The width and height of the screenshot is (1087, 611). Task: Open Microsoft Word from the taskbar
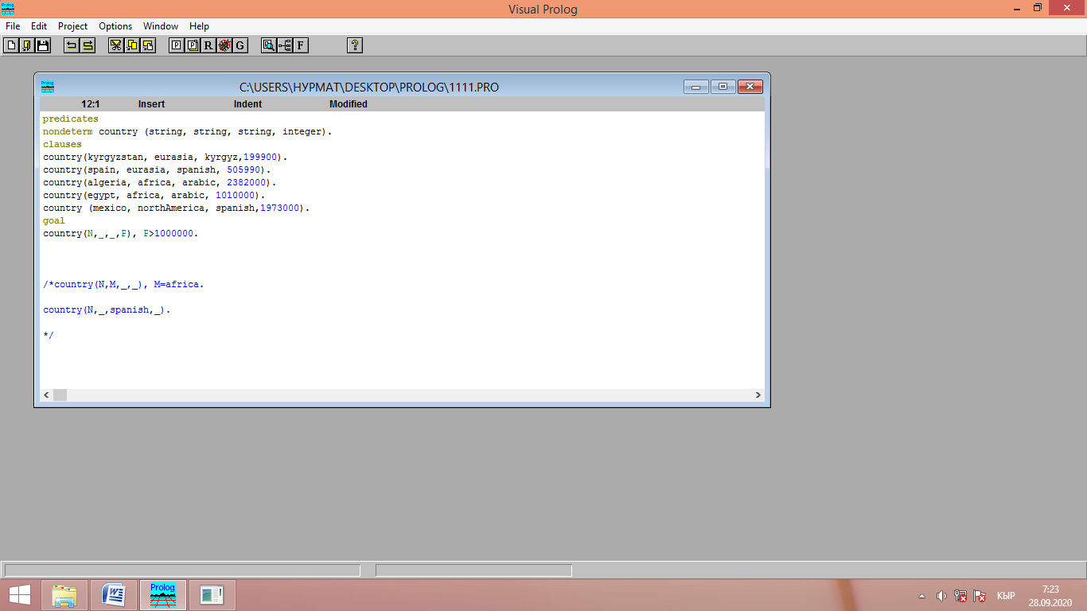point(114,595)
